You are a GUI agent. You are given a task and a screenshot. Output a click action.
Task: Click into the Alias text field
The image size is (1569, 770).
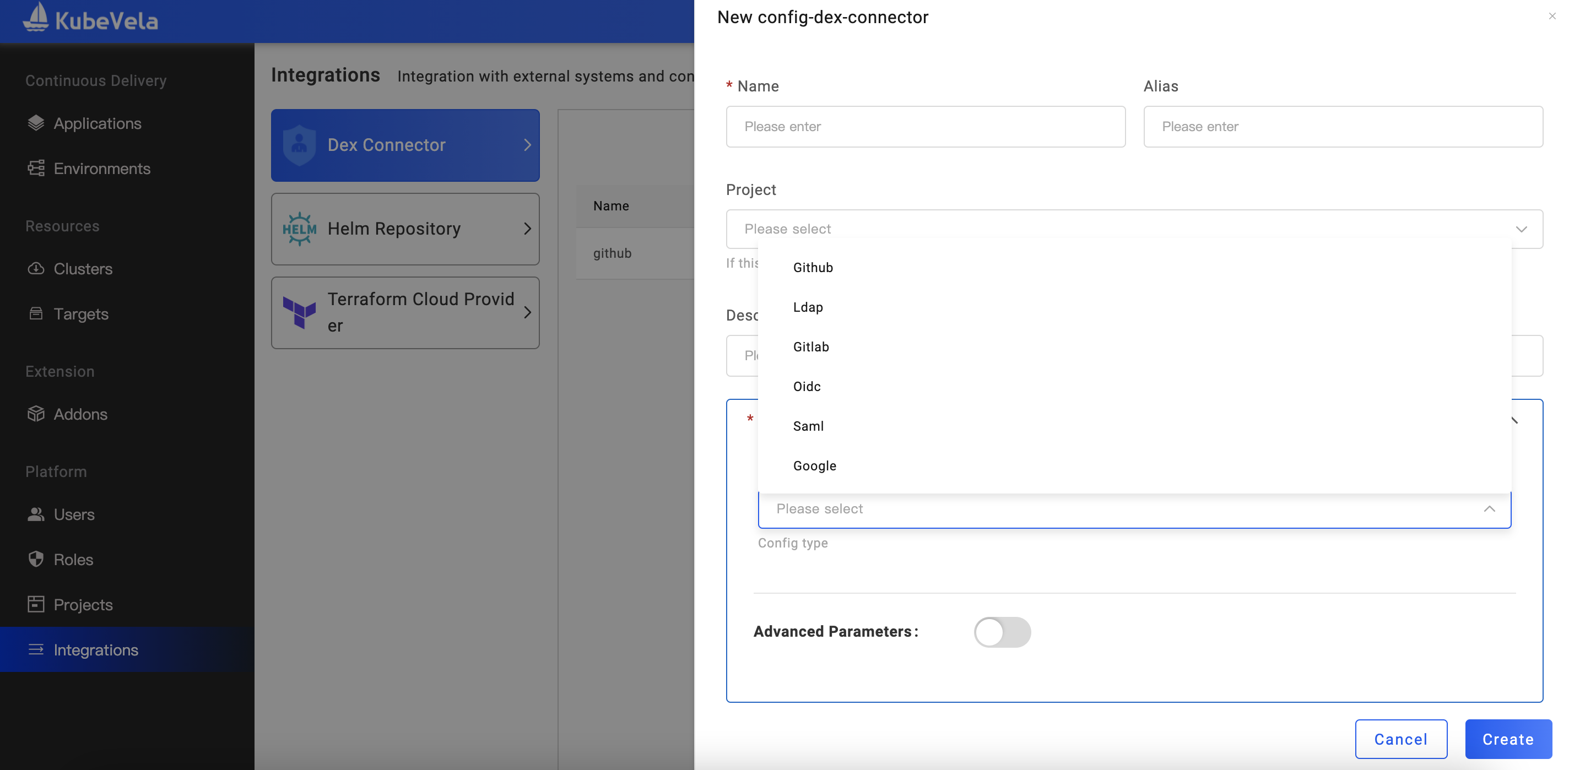coord(1343,127)
